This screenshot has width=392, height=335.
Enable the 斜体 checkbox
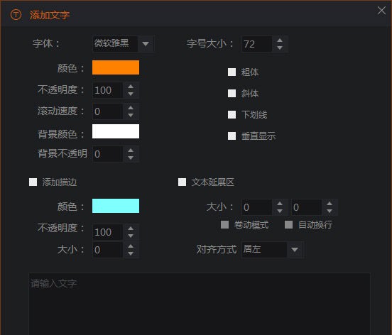pos(232,94)
